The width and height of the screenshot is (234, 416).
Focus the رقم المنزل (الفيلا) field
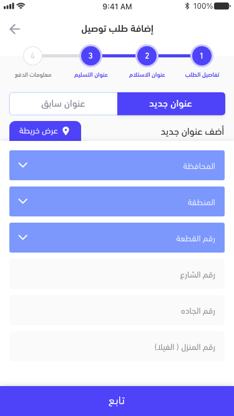[x=117, y=346]
